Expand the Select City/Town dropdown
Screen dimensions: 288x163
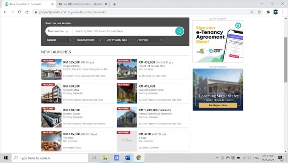(89, 40)
